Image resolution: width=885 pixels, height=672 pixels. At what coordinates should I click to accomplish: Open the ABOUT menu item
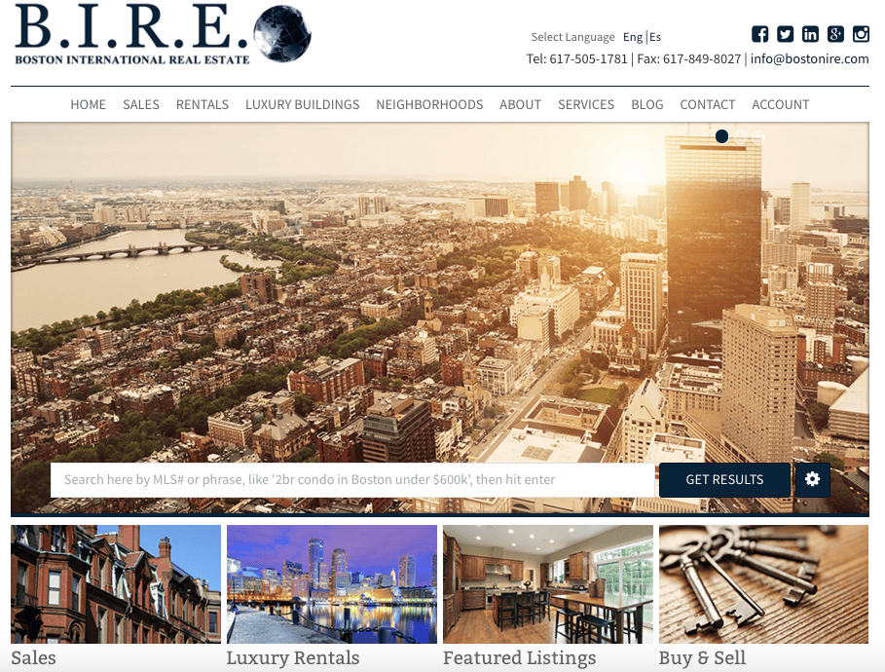click(521, 104)
